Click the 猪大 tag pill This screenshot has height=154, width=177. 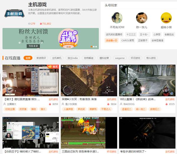point(43,109)
